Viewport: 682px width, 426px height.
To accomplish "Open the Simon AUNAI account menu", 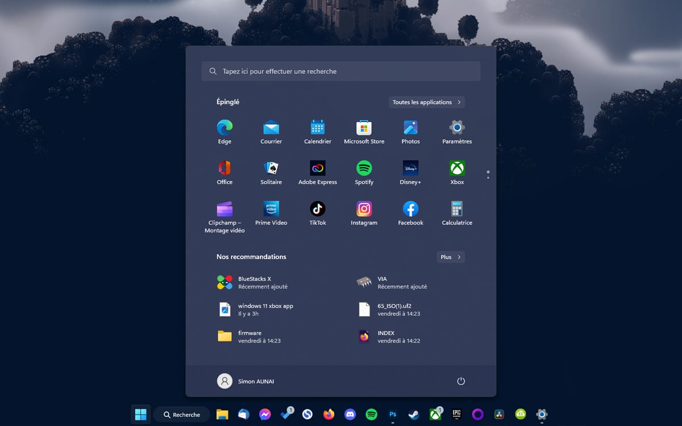I will click(246, 381).
